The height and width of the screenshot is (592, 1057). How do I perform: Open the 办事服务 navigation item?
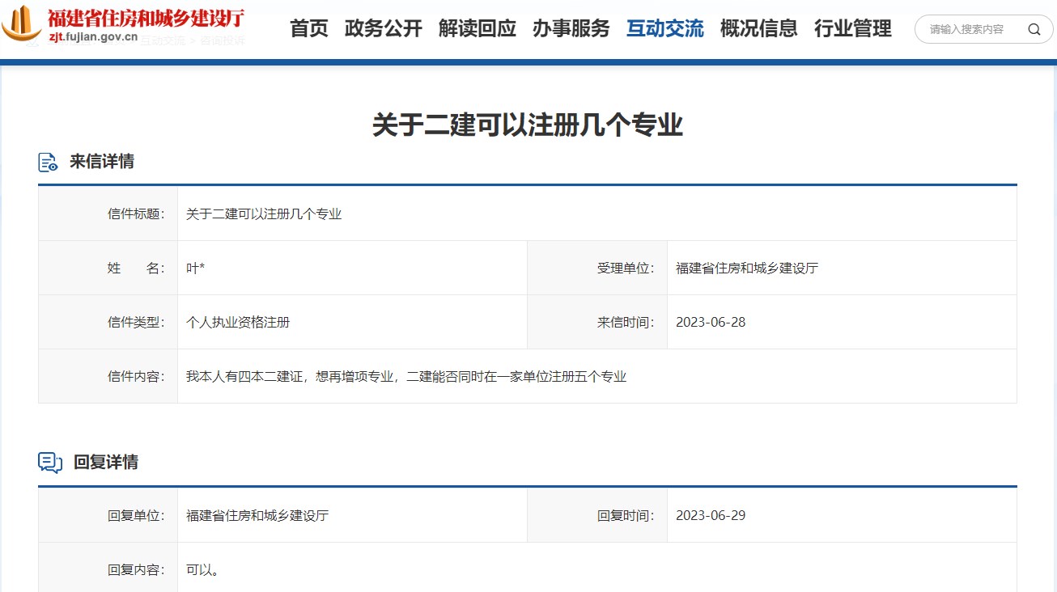point(571,29)
